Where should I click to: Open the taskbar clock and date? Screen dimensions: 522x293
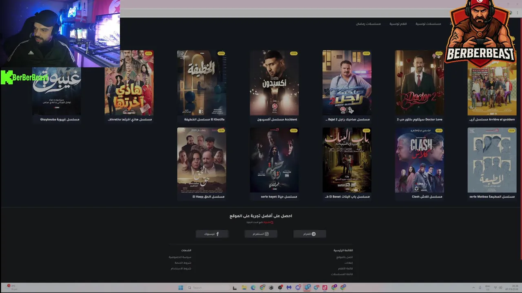pos(512,287)
